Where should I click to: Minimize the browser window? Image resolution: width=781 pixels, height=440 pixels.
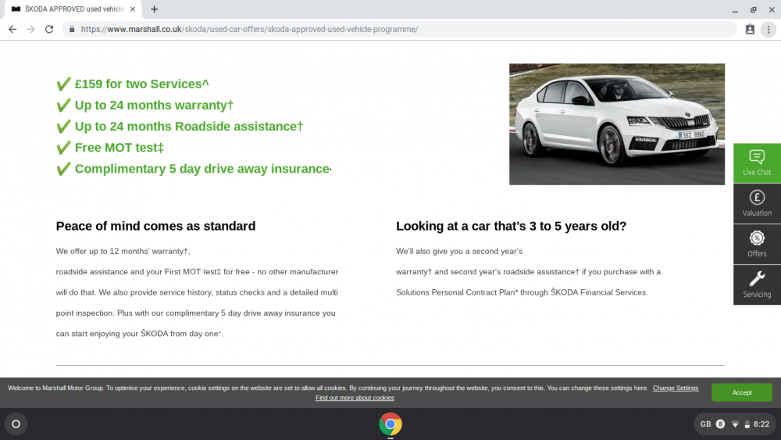pos(735,9)
